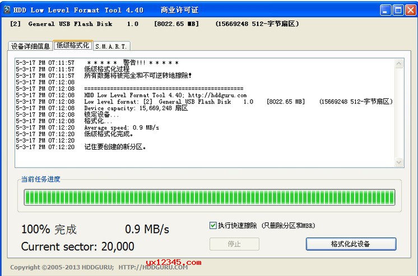Click log line with http://hddguru.com
Viewport: 418px width, 276px height.
[x=165, y=95]
